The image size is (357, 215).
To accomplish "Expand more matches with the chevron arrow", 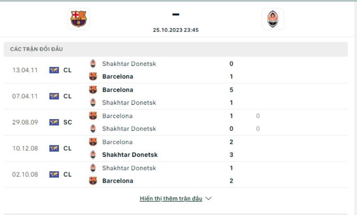I will 208,198.
